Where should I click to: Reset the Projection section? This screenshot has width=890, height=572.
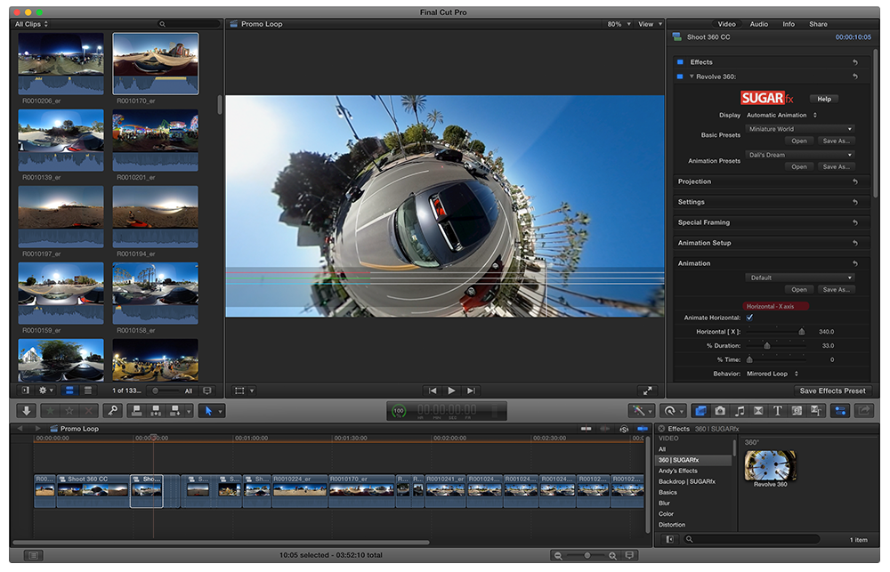point(854,181)
